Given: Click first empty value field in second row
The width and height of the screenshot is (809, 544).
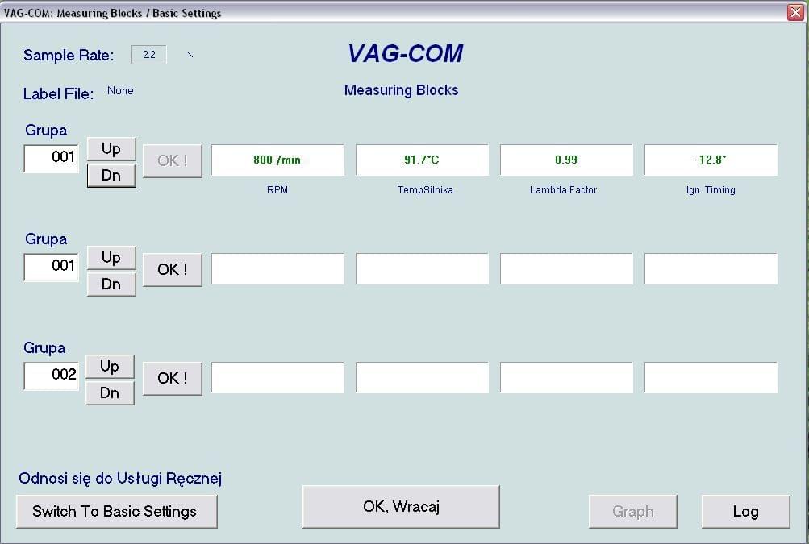Looking at the screenshot, I should click(x=277, y=268).
